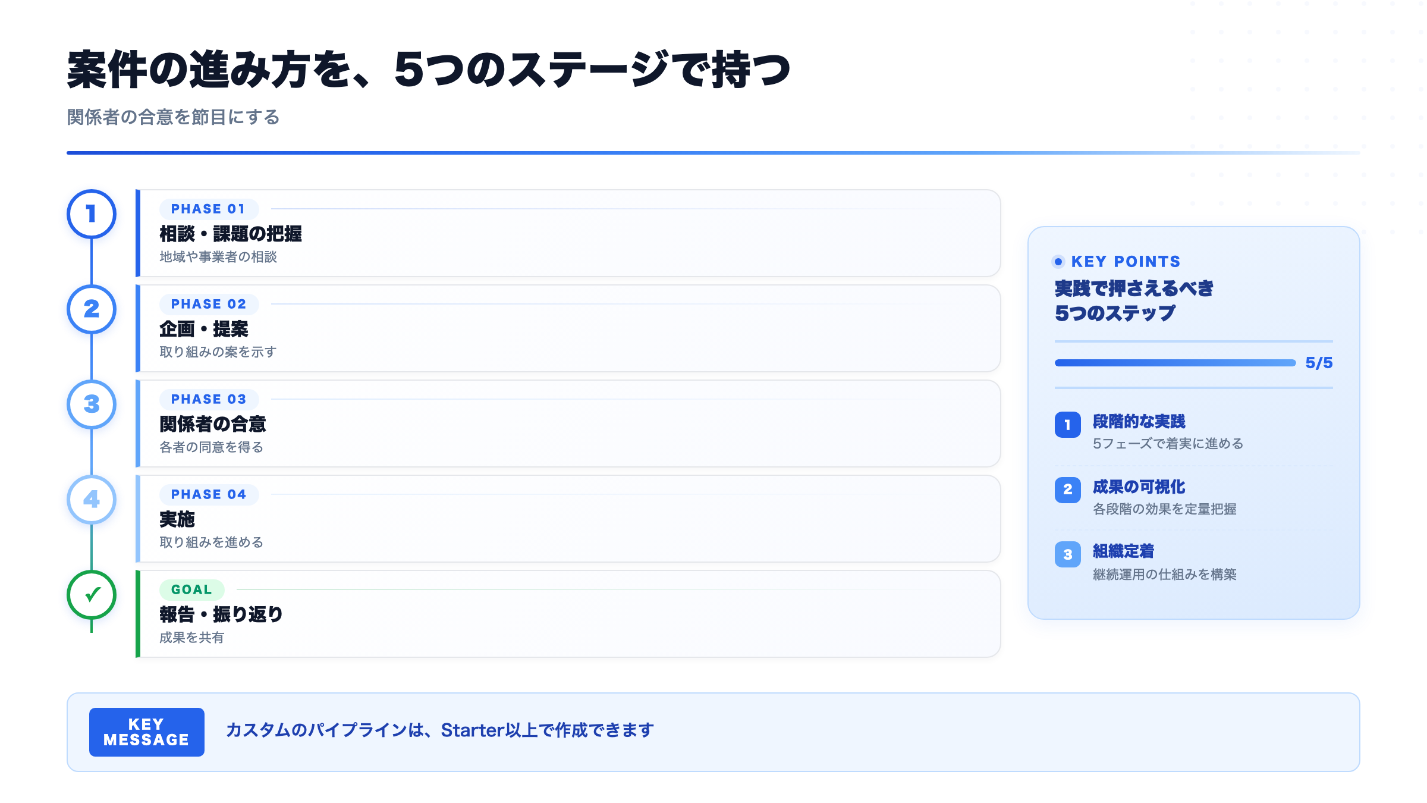Click the card heading 関係者の合意
Viewport: 1427px width, 803px height.
coord(213,424)
